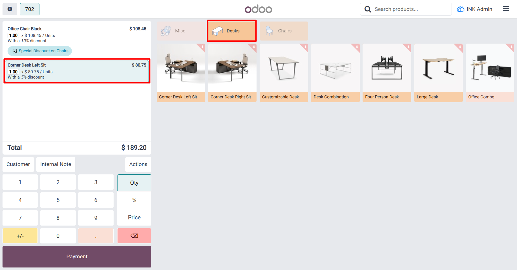Show info for Customizable Desk
This screenshot has height=270, width=517.
click(305, 47)
